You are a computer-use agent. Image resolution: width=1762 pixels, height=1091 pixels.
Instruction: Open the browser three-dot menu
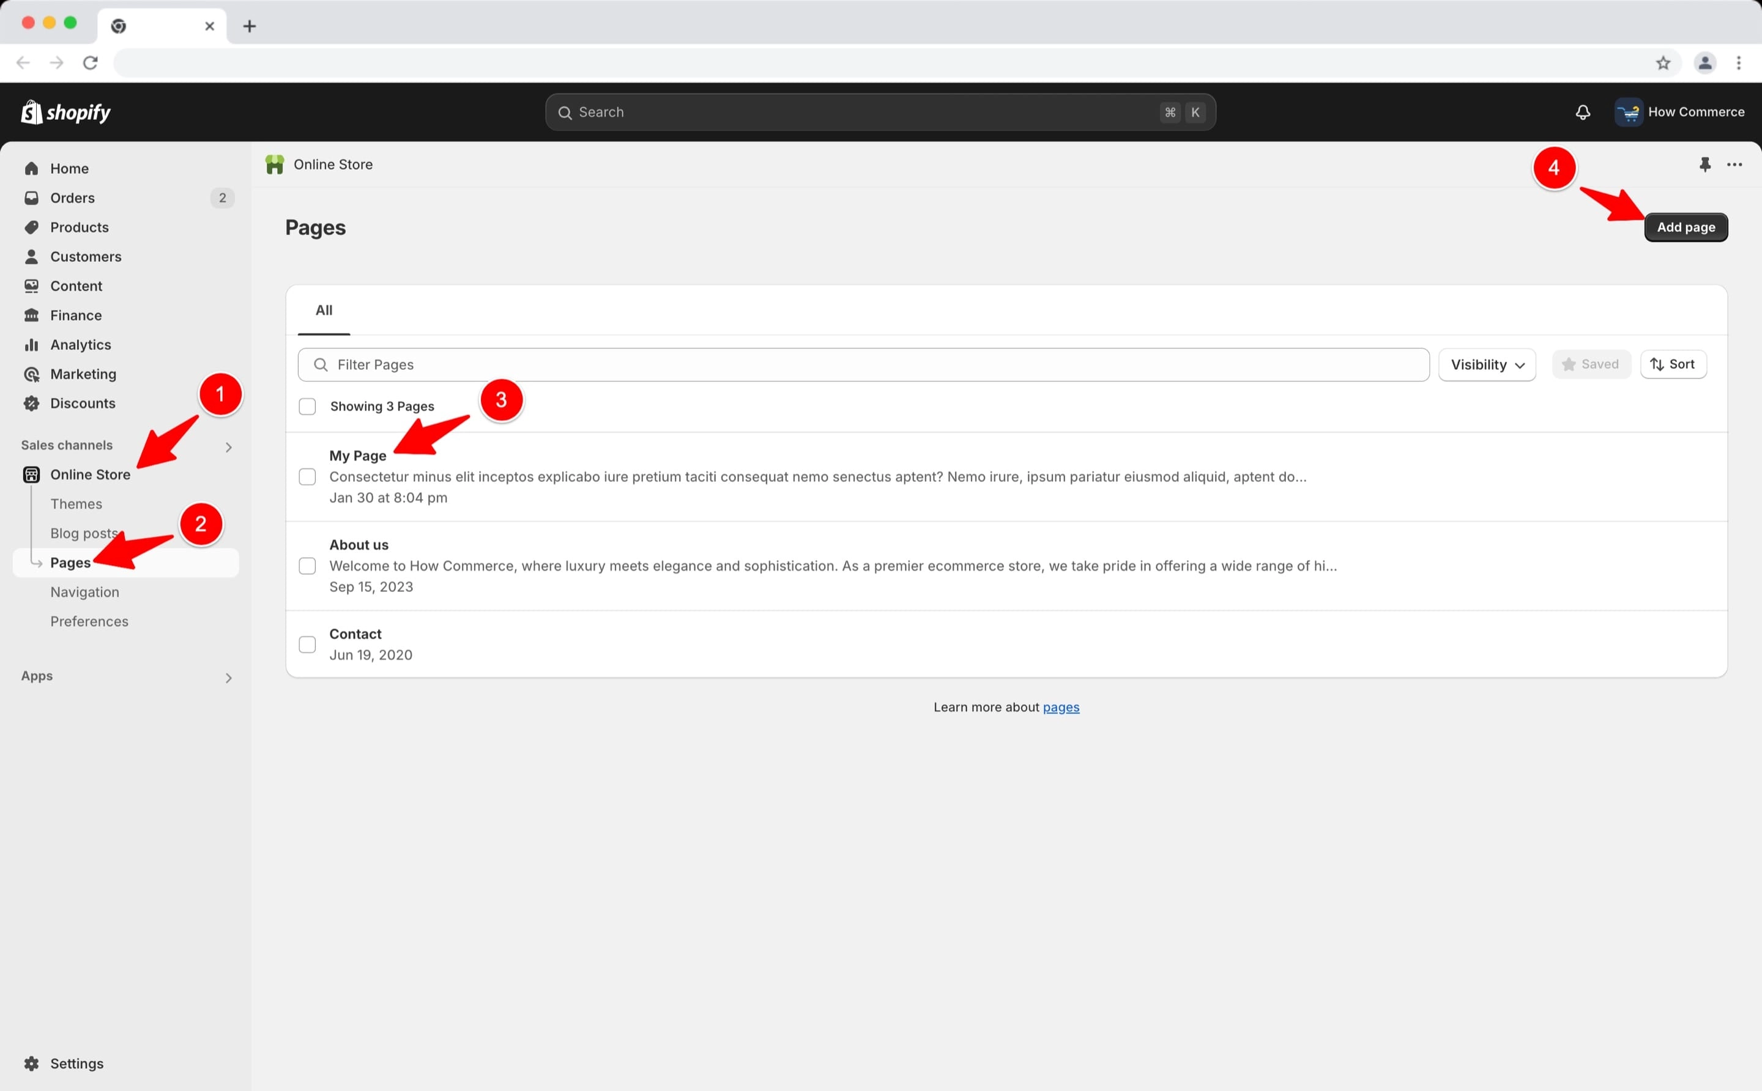point(1739,63)
